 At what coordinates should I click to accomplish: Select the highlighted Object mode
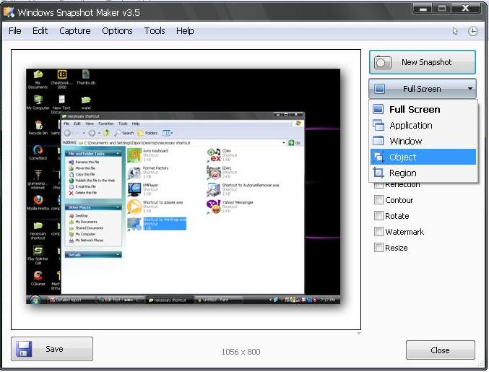point(423,157)
